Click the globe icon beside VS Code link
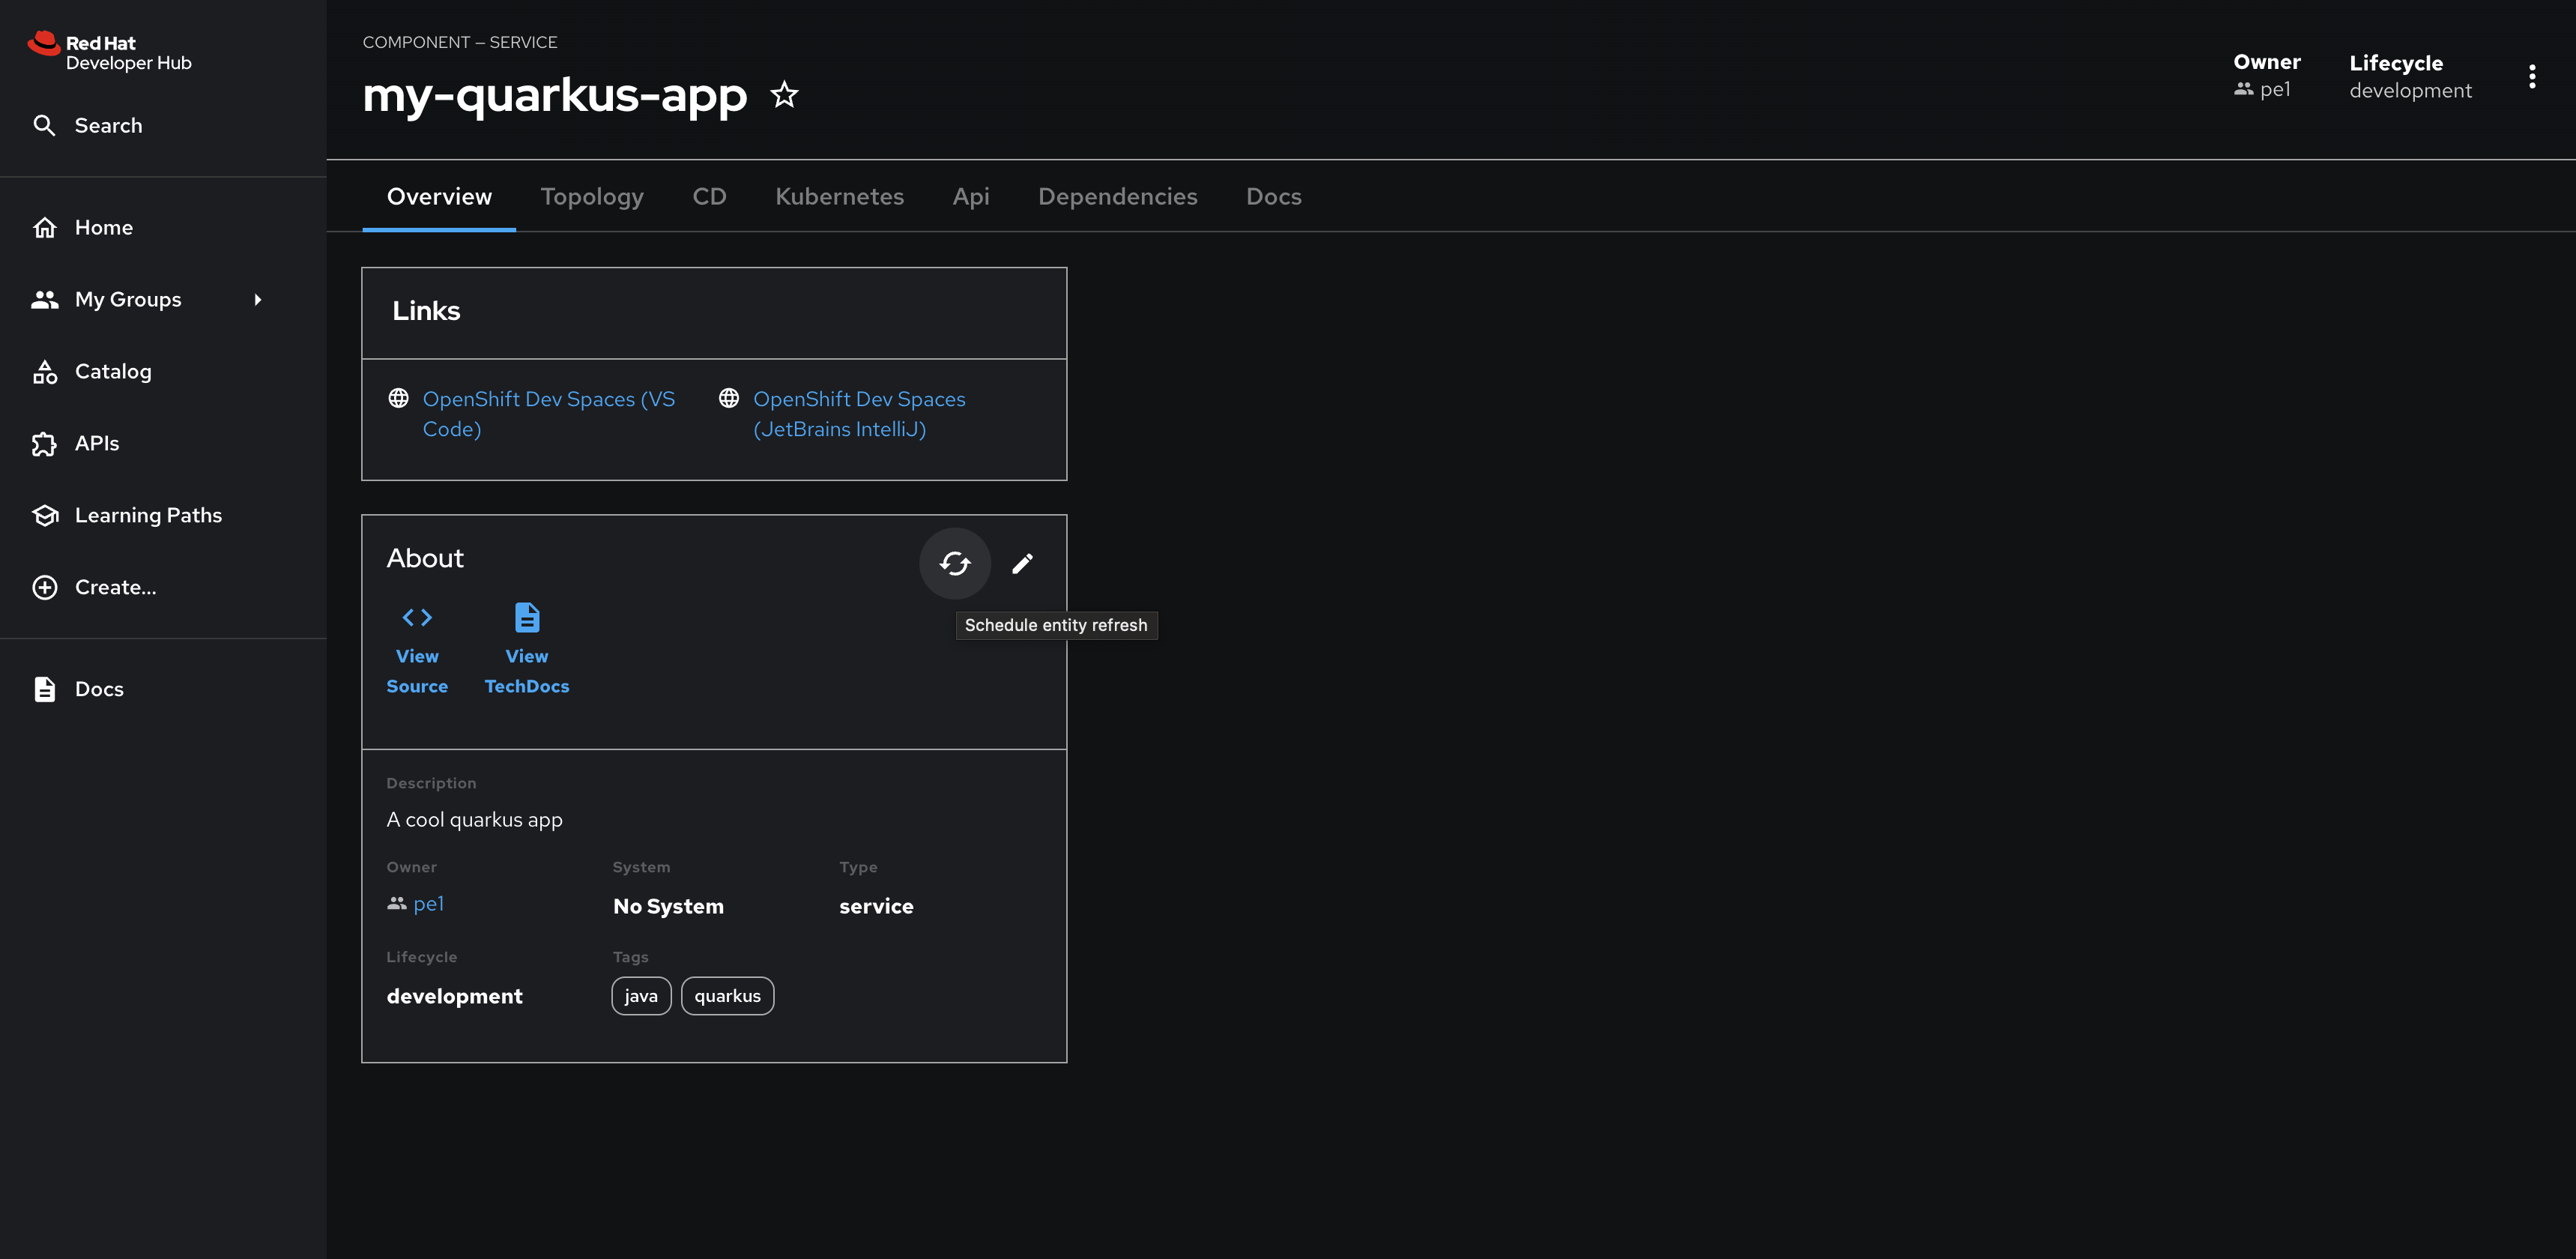 (398, 398)
